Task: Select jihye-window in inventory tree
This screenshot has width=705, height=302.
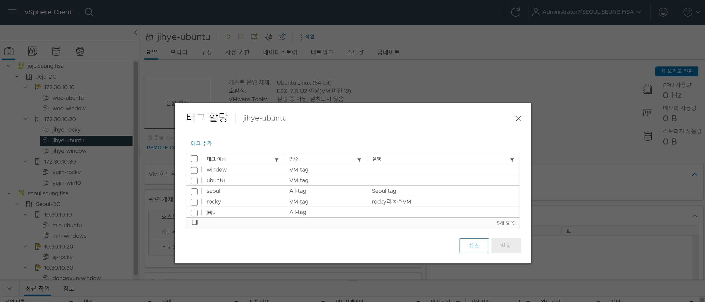Action: pos(69,151)
